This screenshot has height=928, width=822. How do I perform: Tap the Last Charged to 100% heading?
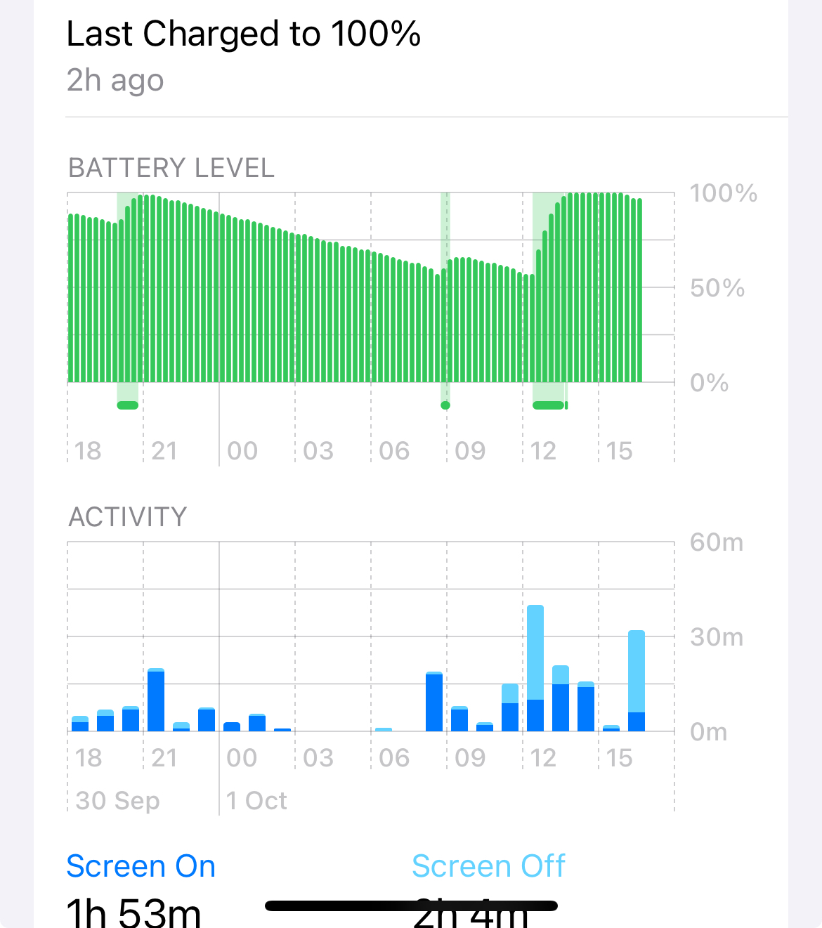(x=243, y=34)
